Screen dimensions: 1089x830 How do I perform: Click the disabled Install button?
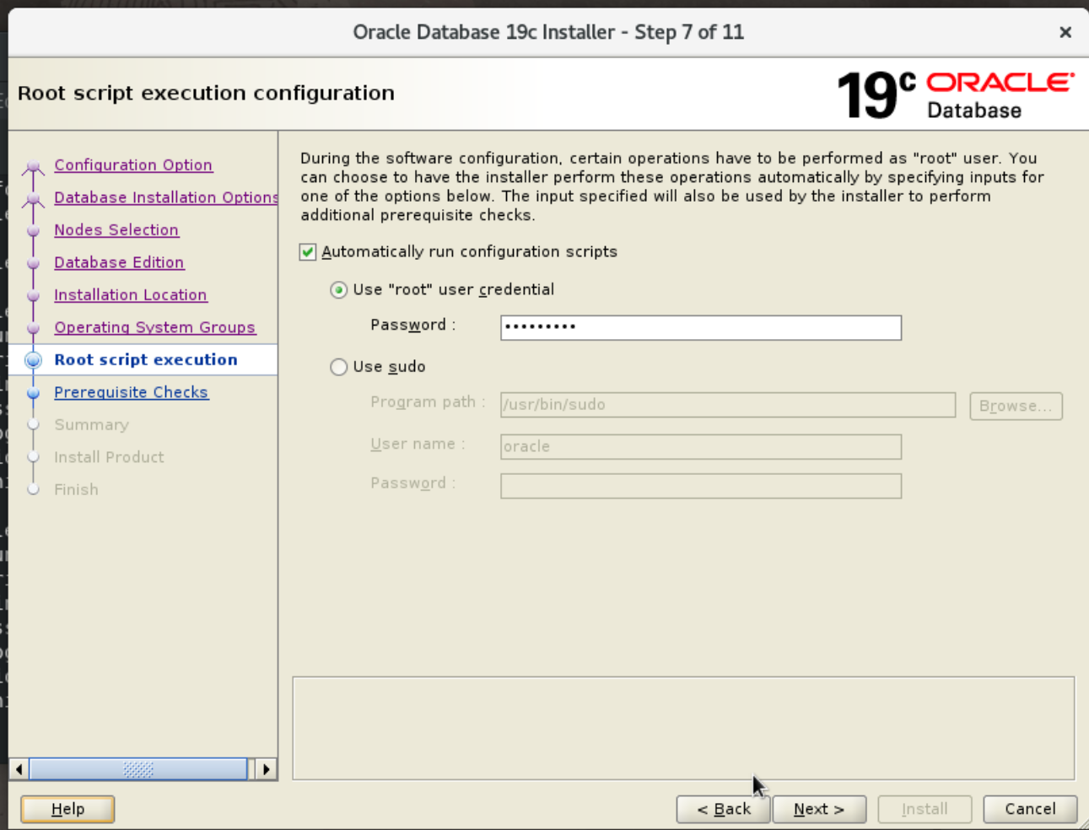pyautogui.click(x=925, y=809)
